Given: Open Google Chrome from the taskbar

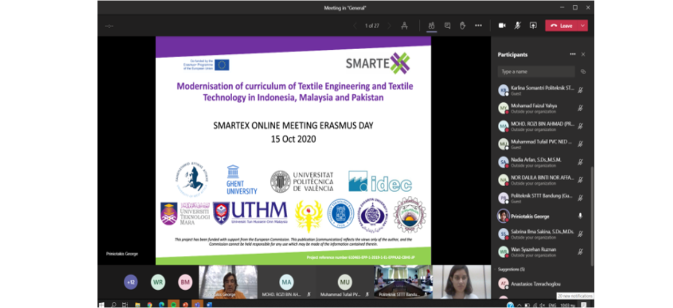Looking at the screenshot, I should 150,304.
